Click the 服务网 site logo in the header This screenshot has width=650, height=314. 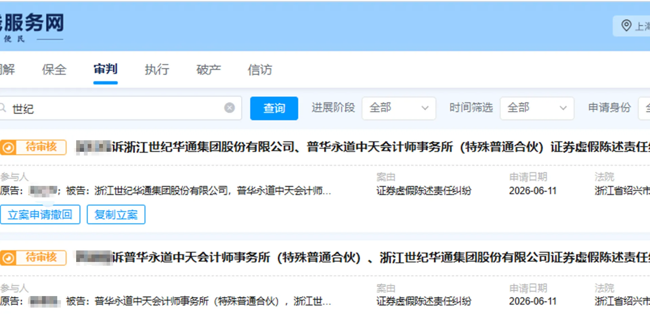(x=32, y=27)
